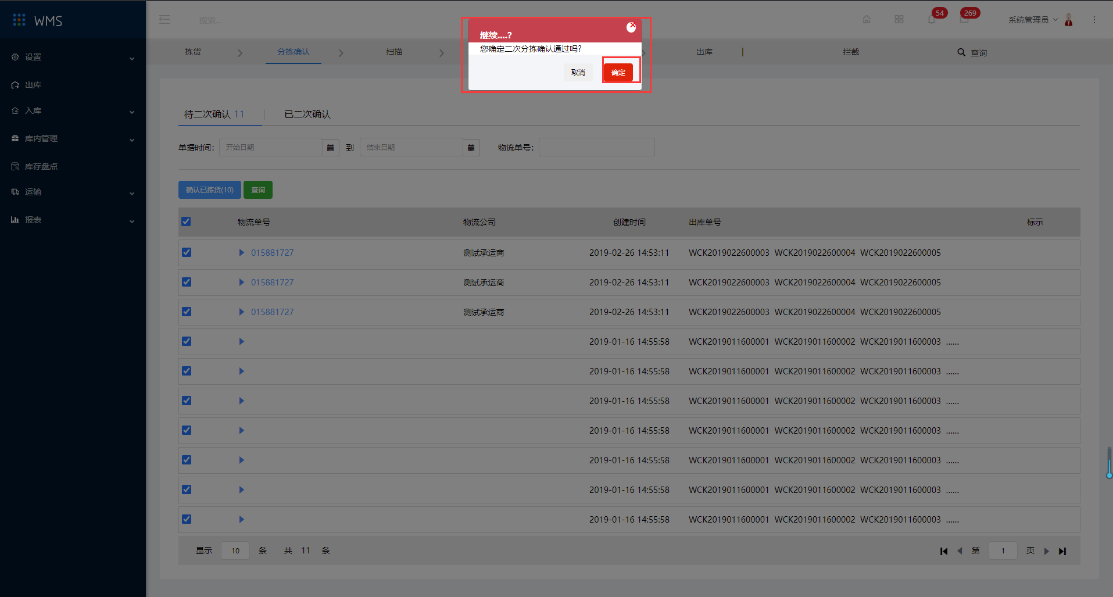Screen dimensions: 1113x597
Task: Toggle the hamburger sidebar collapse icon
Action: click(x=164, y=20)
